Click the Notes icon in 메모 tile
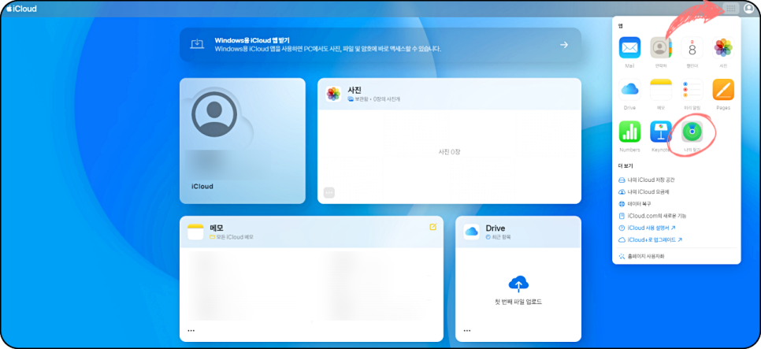Screen dimensions: 761x349 tap(195, 232)
